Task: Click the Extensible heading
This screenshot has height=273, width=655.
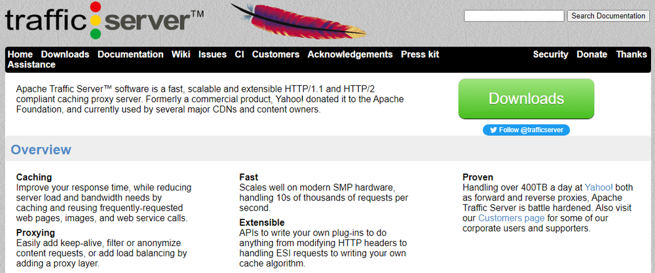Action: tap(262, 222)
